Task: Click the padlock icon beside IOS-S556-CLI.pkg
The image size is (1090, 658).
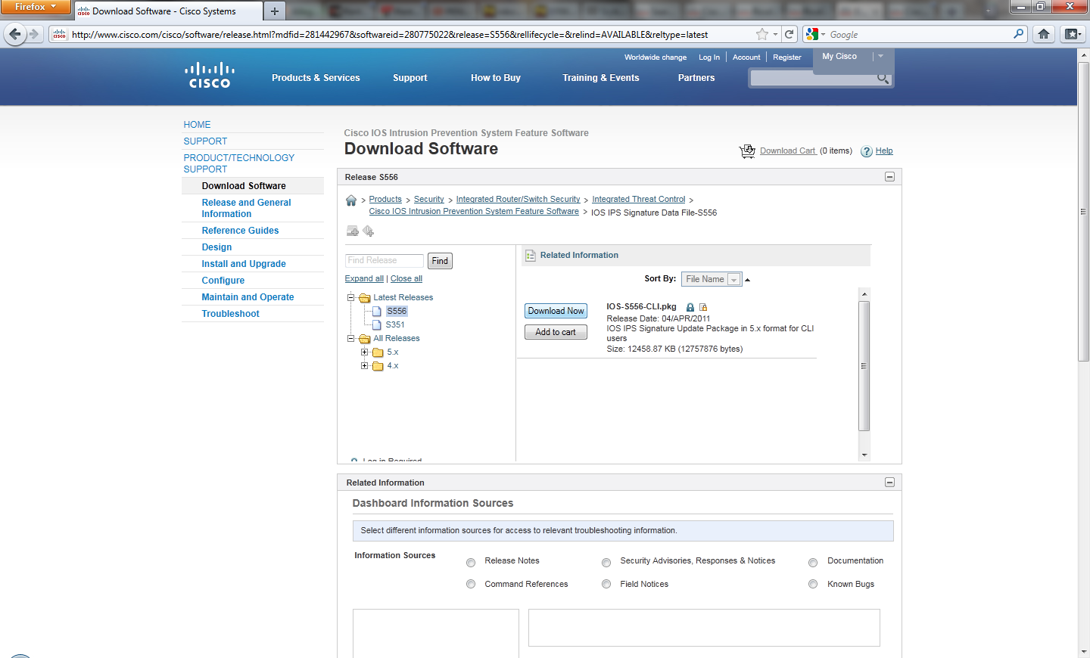Action: pos(690,307)
